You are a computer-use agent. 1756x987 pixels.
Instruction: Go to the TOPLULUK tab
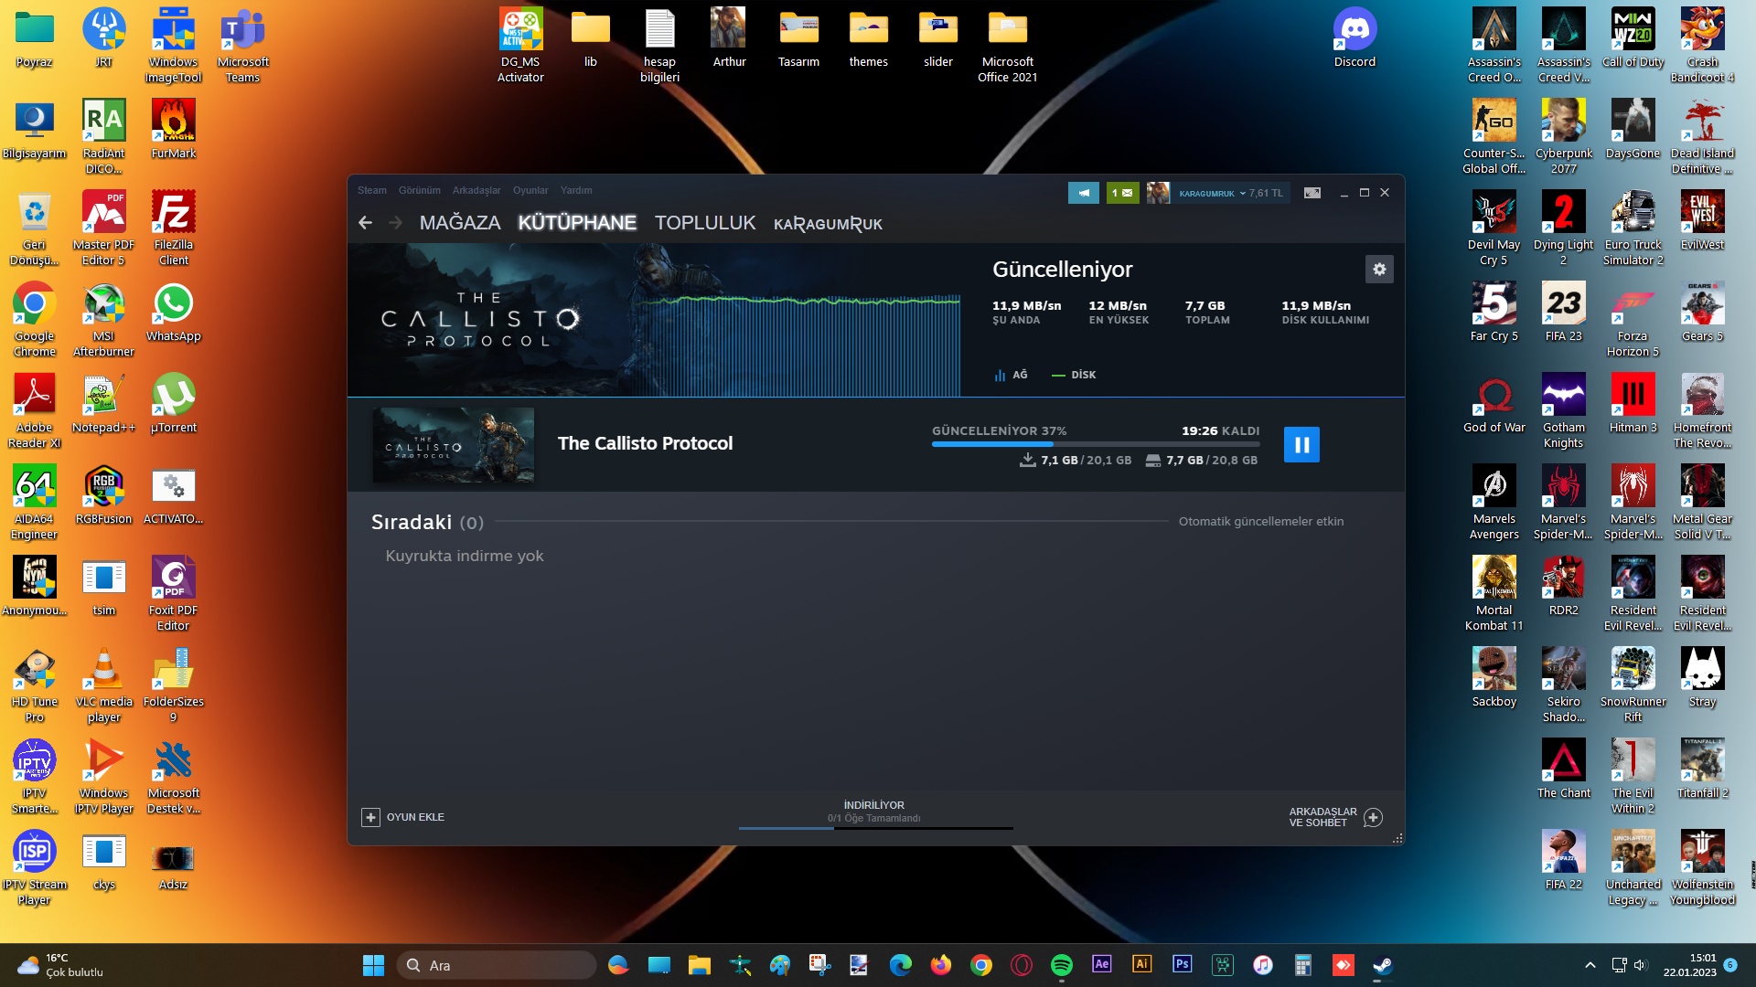click(x=704, y=223)
